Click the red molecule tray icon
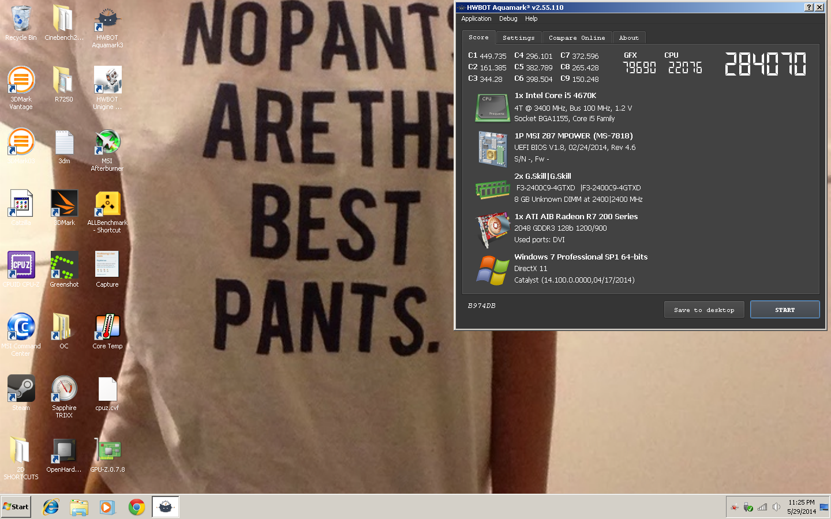 pos(734,507)
